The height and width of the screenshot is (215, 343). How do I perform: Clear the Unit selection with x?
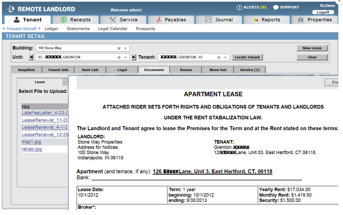click(x=119, y=57)
